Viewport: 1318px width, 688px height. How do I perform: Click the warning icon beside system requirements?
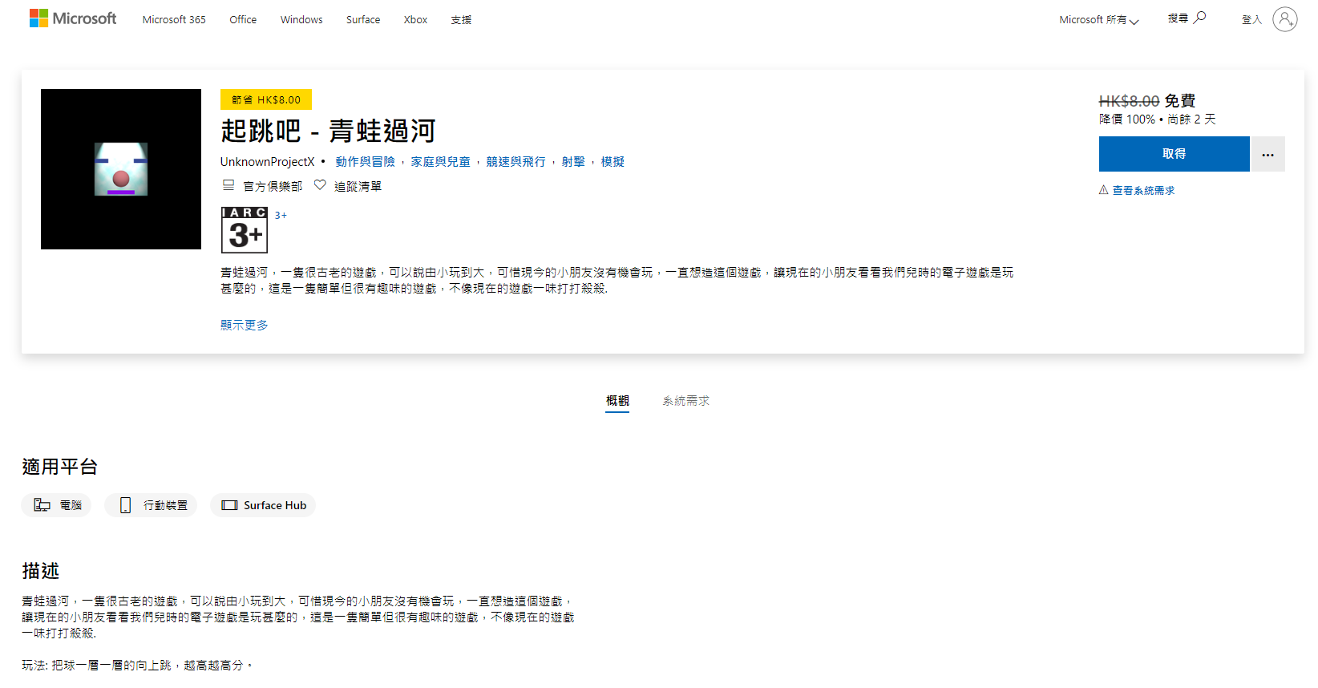click(1103, 190)
